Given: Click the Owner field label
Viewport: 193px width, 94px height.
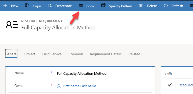Looking at the screenshot, I should (x=20, y=86).
